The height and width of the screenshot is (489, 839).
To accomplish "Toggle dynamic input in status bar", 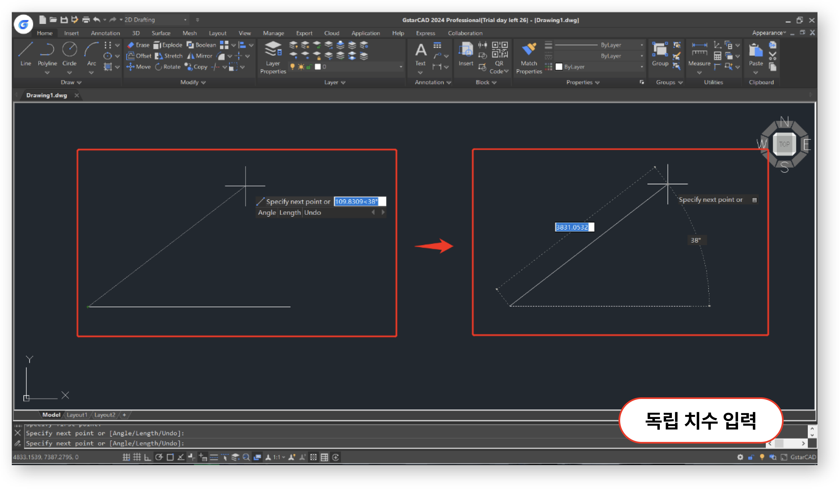I will click(203, 457).
